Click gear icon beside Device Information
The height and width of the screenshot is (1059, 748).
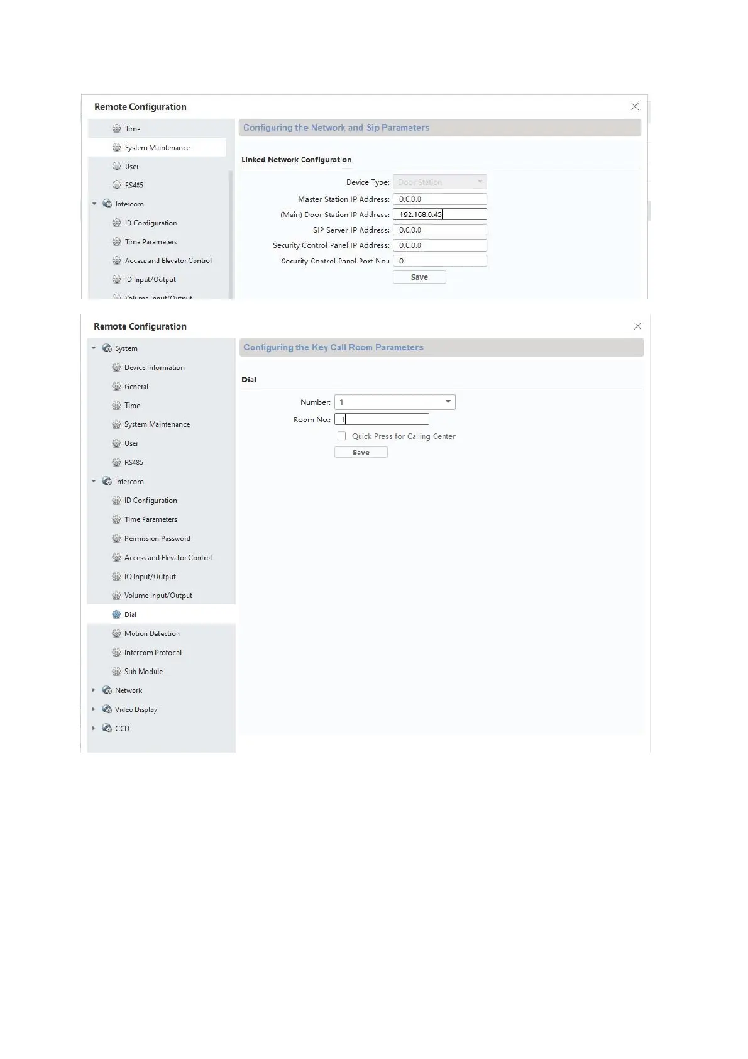point(116,367)
